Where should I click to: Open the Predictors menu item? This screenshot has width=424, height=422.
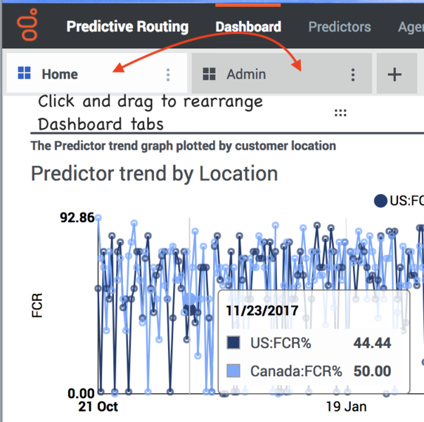[340, 27]
